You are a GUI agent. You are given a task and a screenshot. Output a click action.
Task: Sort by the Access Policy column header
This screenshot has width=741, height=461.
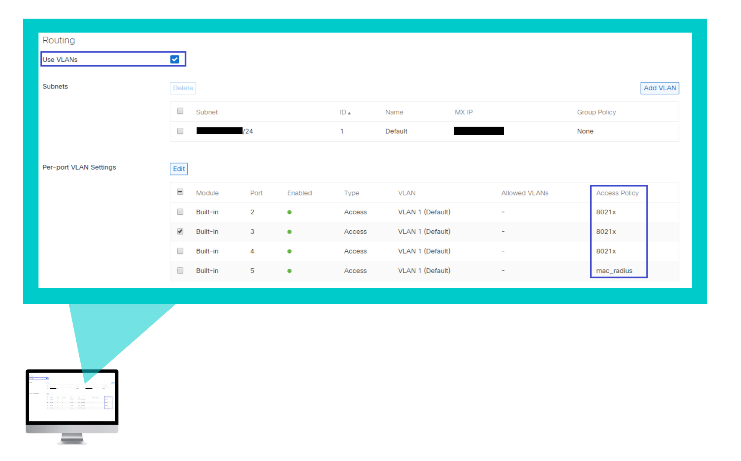pos(617,193)
